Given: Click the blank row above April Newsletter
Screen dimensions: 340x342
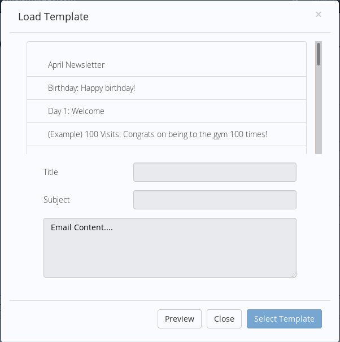Looking at the screenshot, I should [x=166, y=47].
